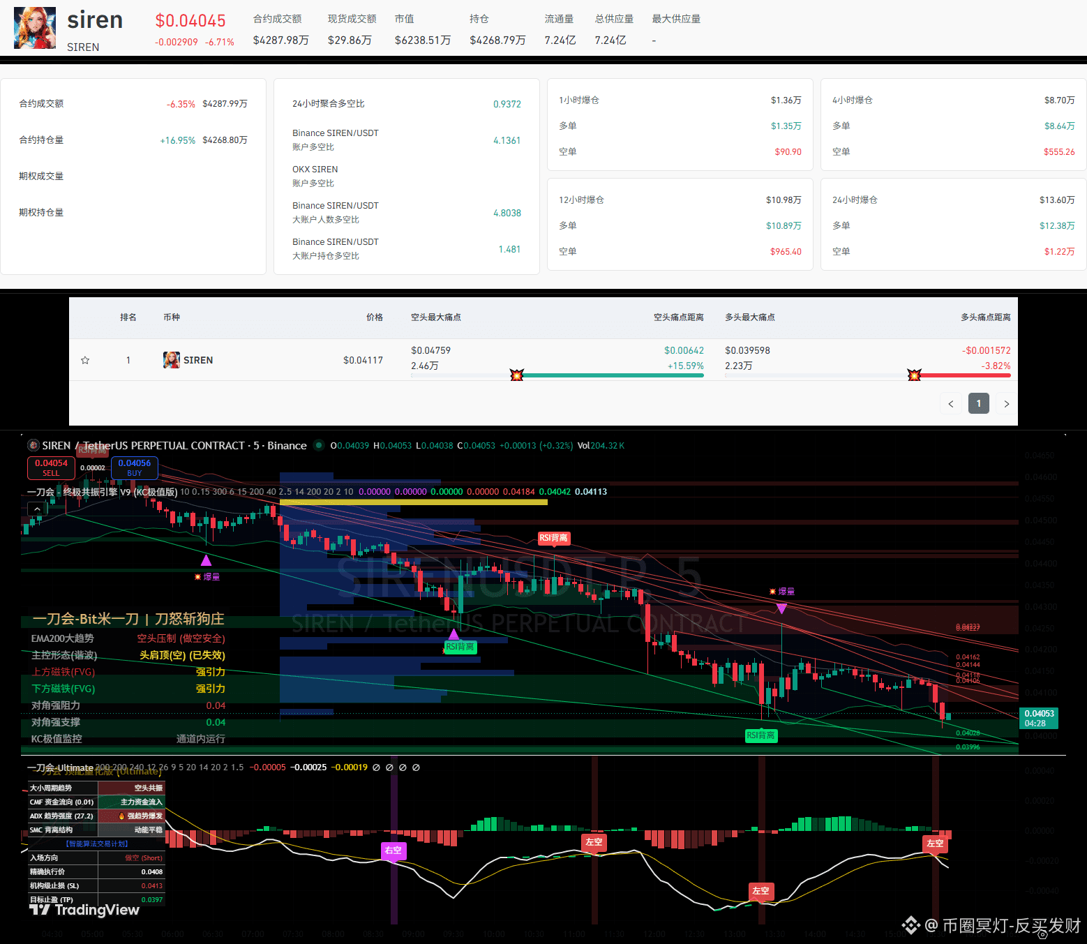Click long max pain price $0.039598
1087x944 pixels.
click(748, 350)
